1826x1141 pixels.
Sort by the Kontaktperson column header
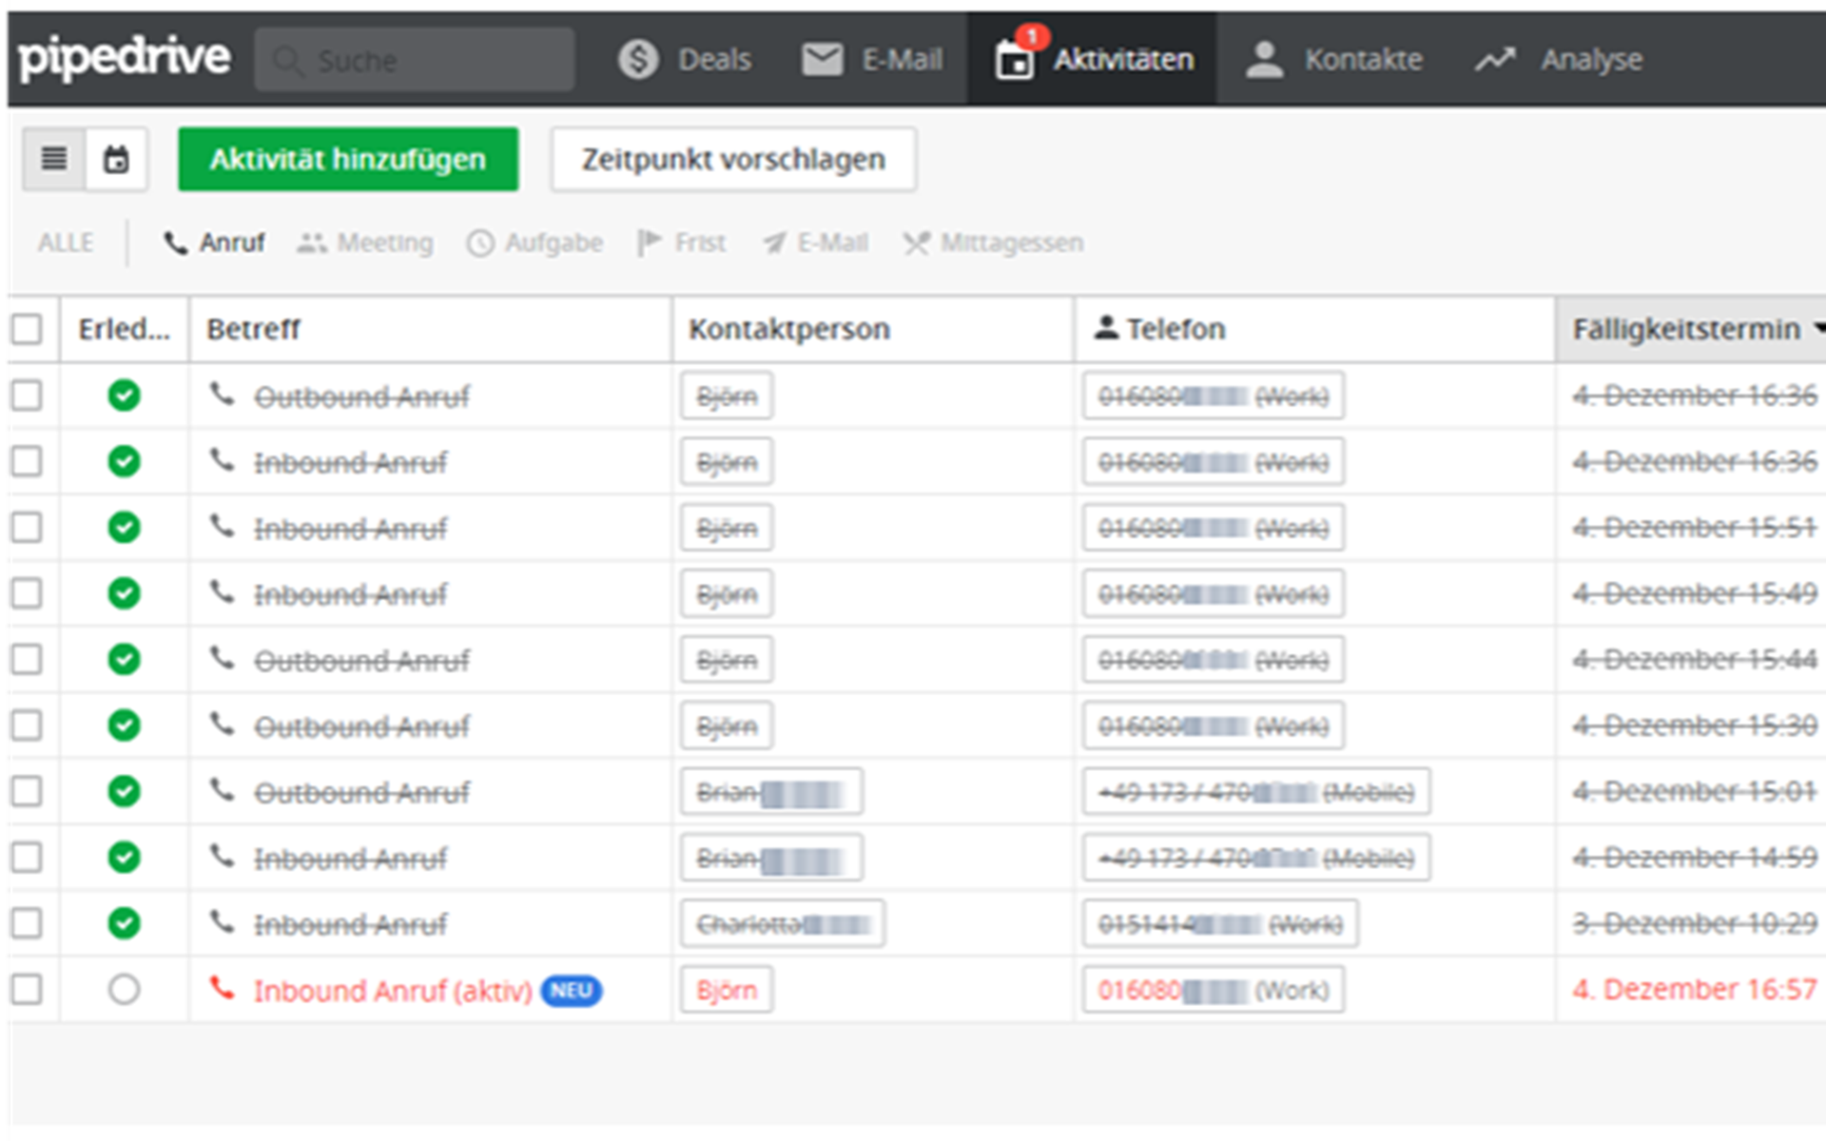873,329
